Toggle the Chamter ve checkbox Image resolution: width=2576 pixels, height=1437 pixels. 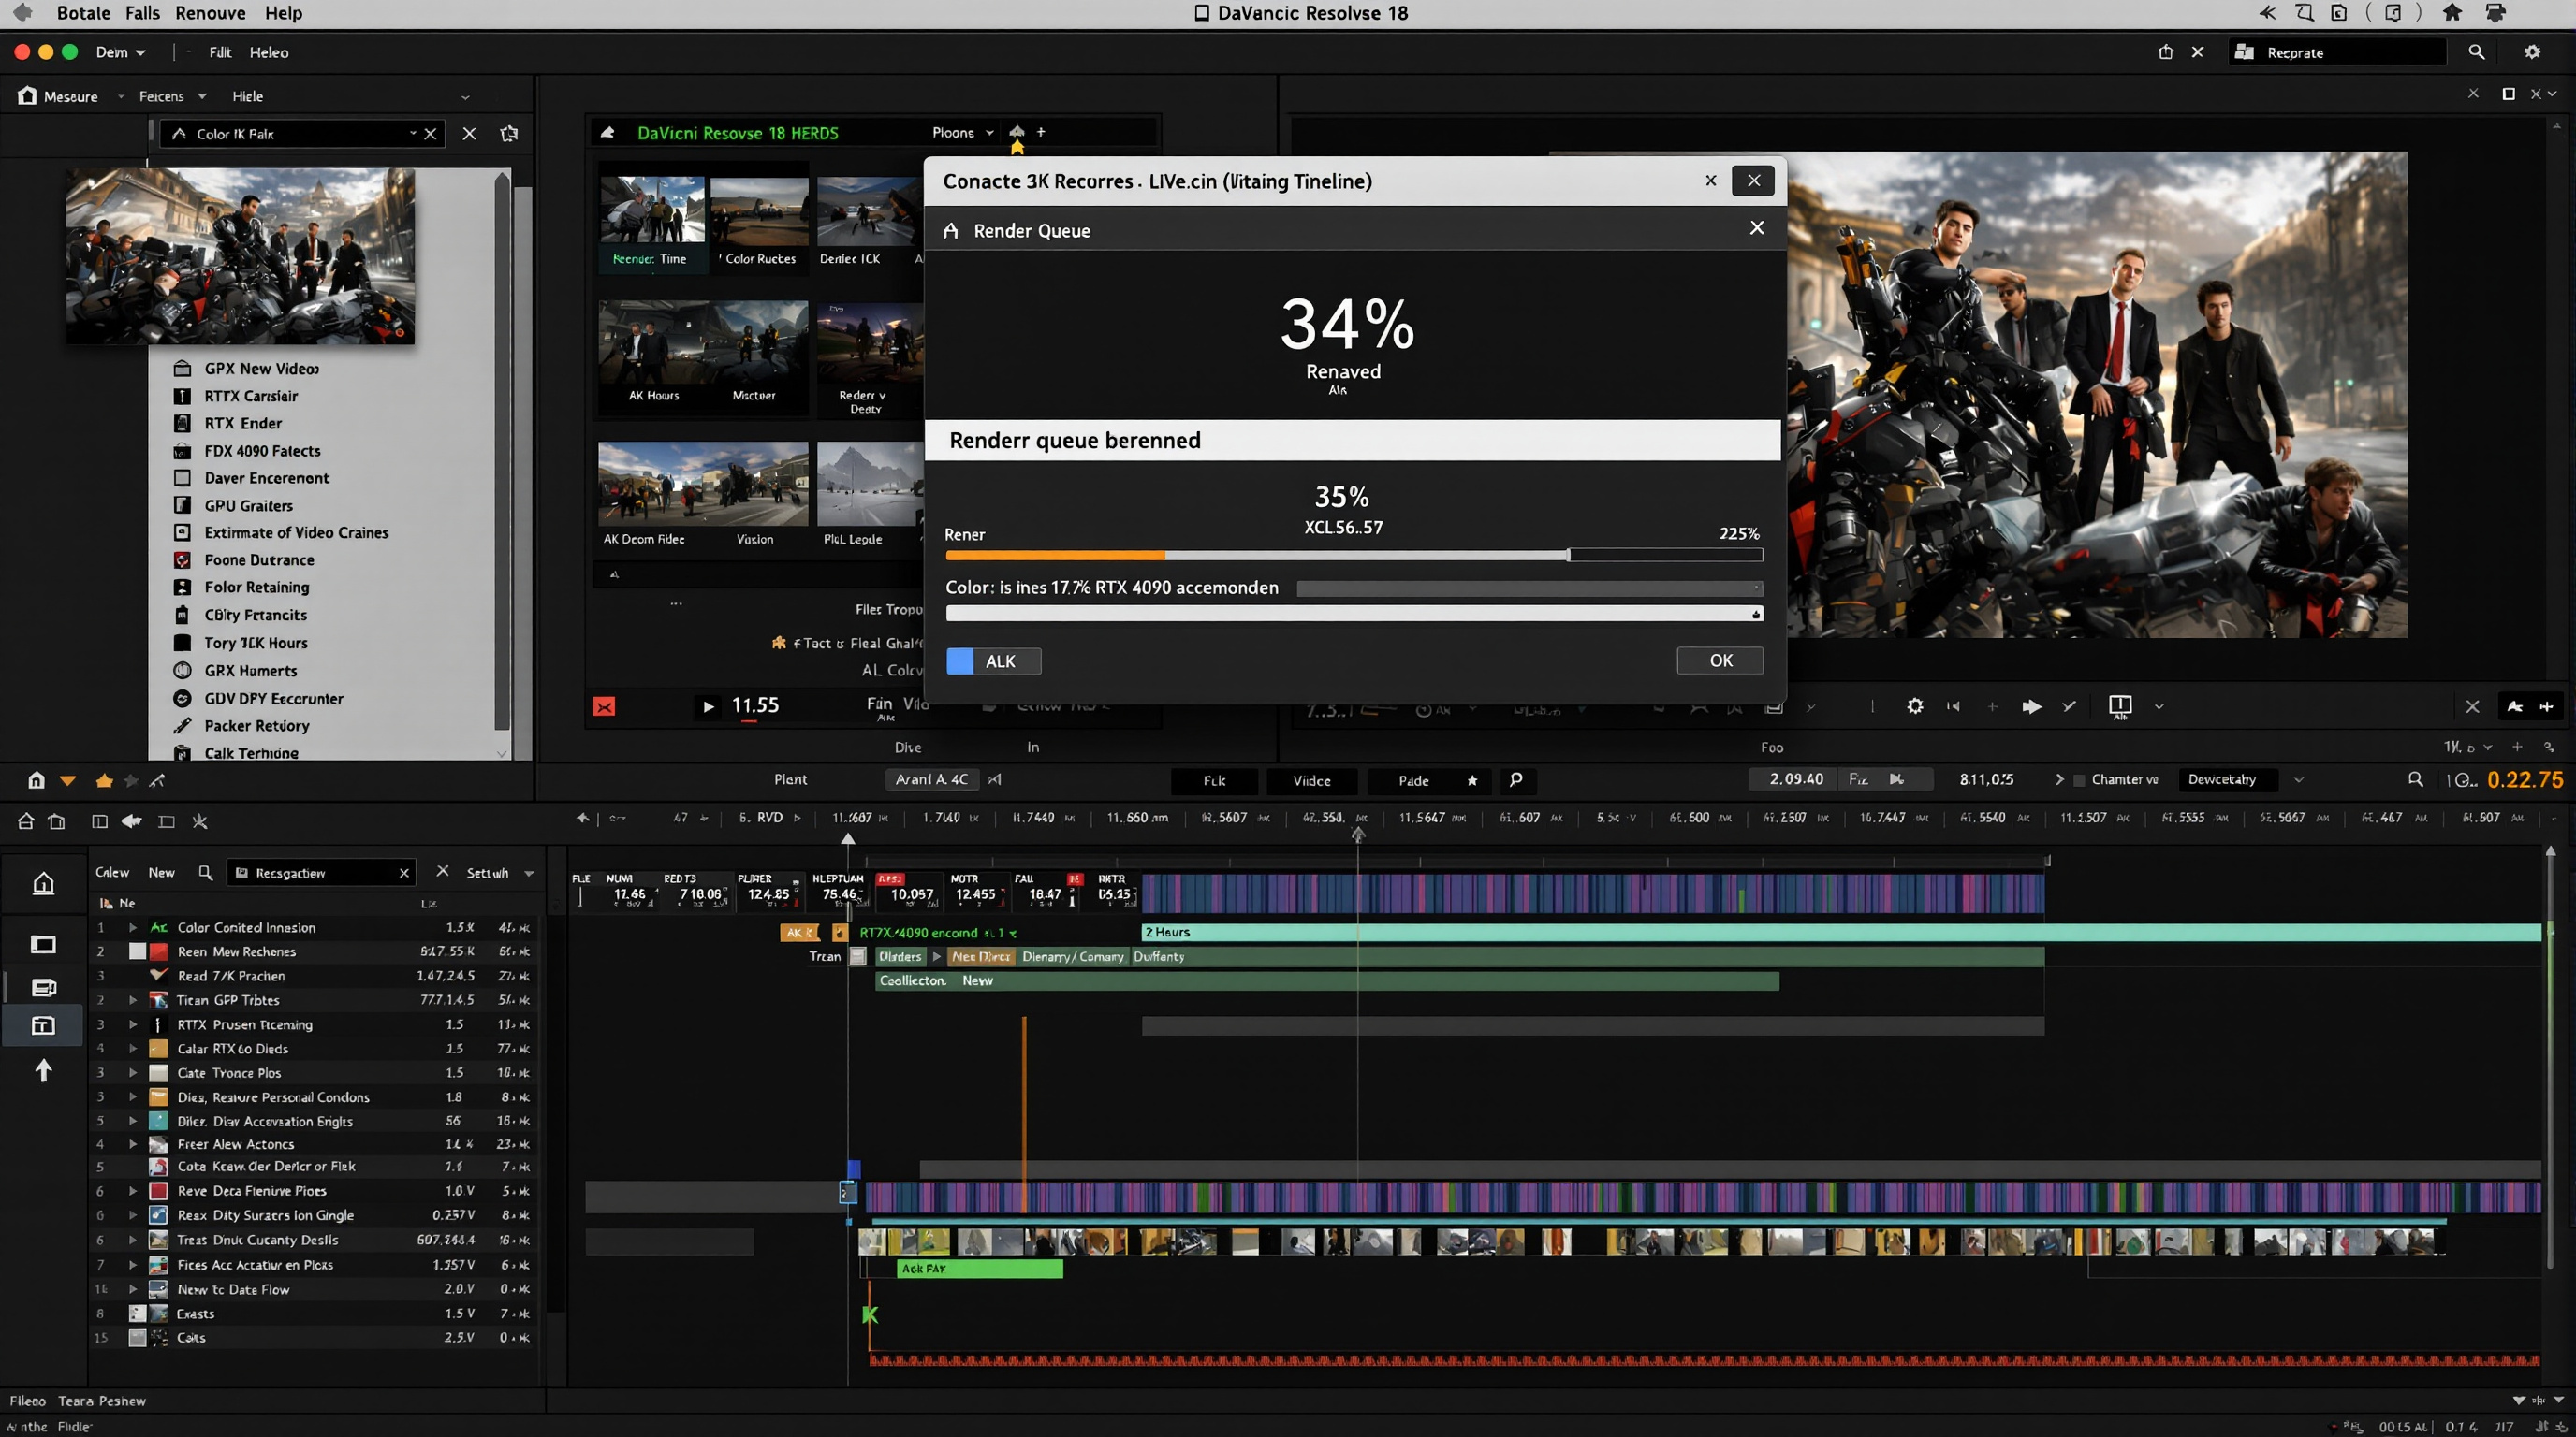point(2079,780)
